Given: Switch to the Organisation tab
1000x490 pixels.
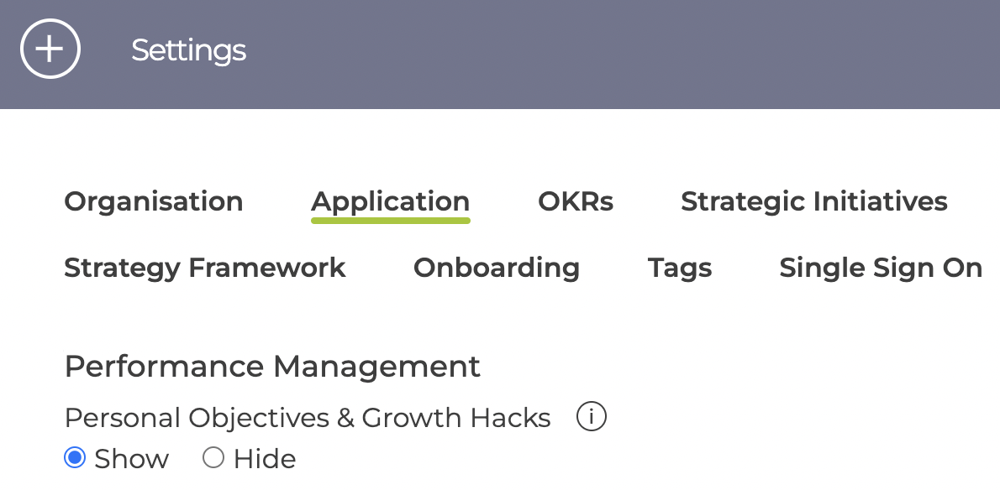Looking at the screenshot, I should click(154, 201).
